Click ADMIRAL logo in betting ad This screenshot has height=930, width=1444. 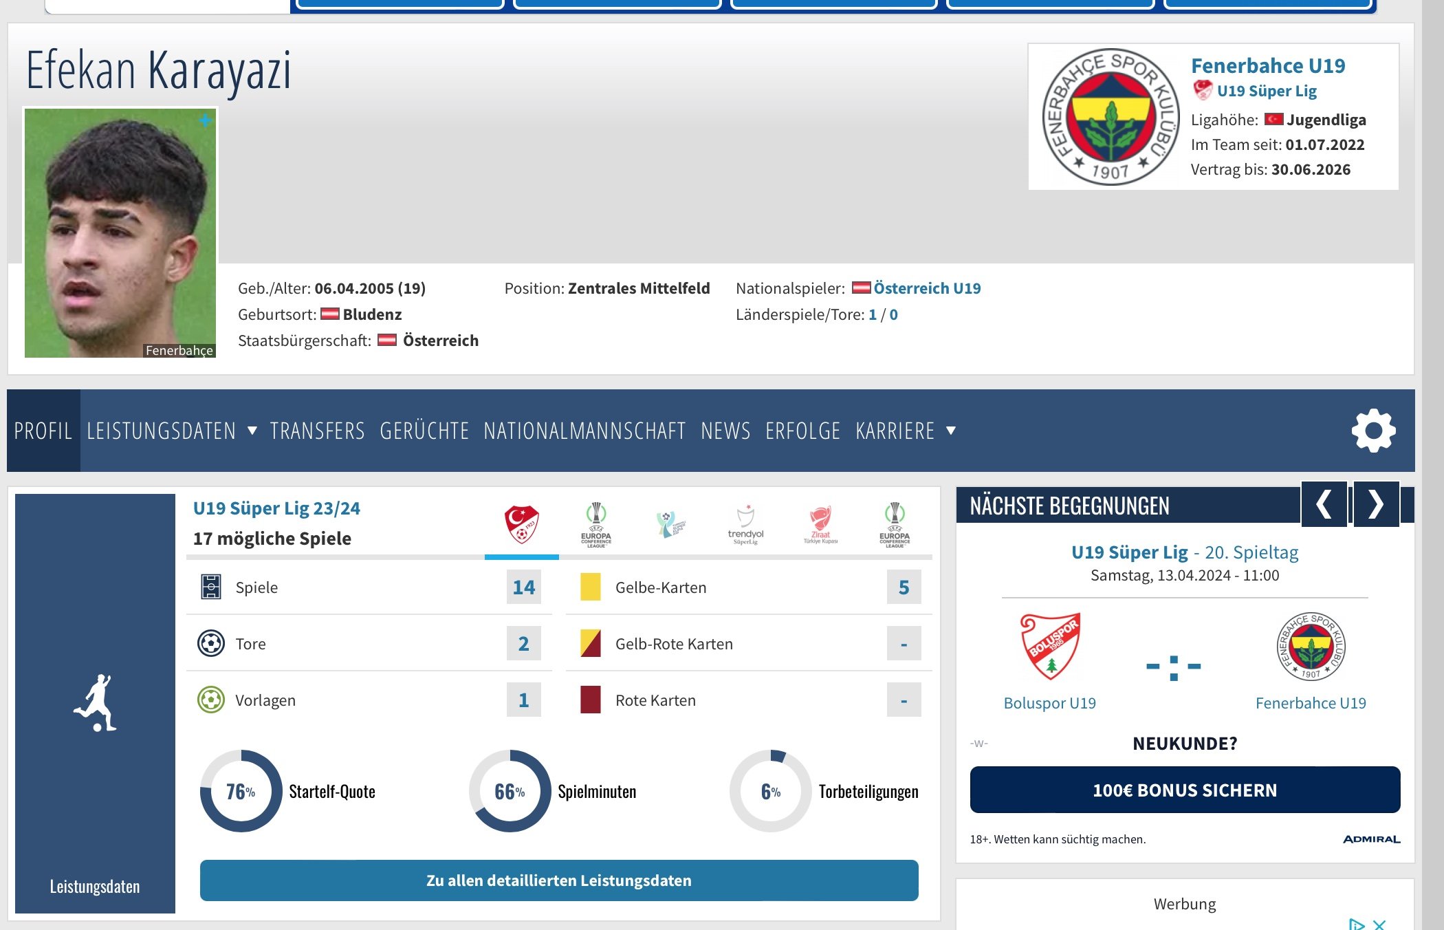(x=1371, y=839)
